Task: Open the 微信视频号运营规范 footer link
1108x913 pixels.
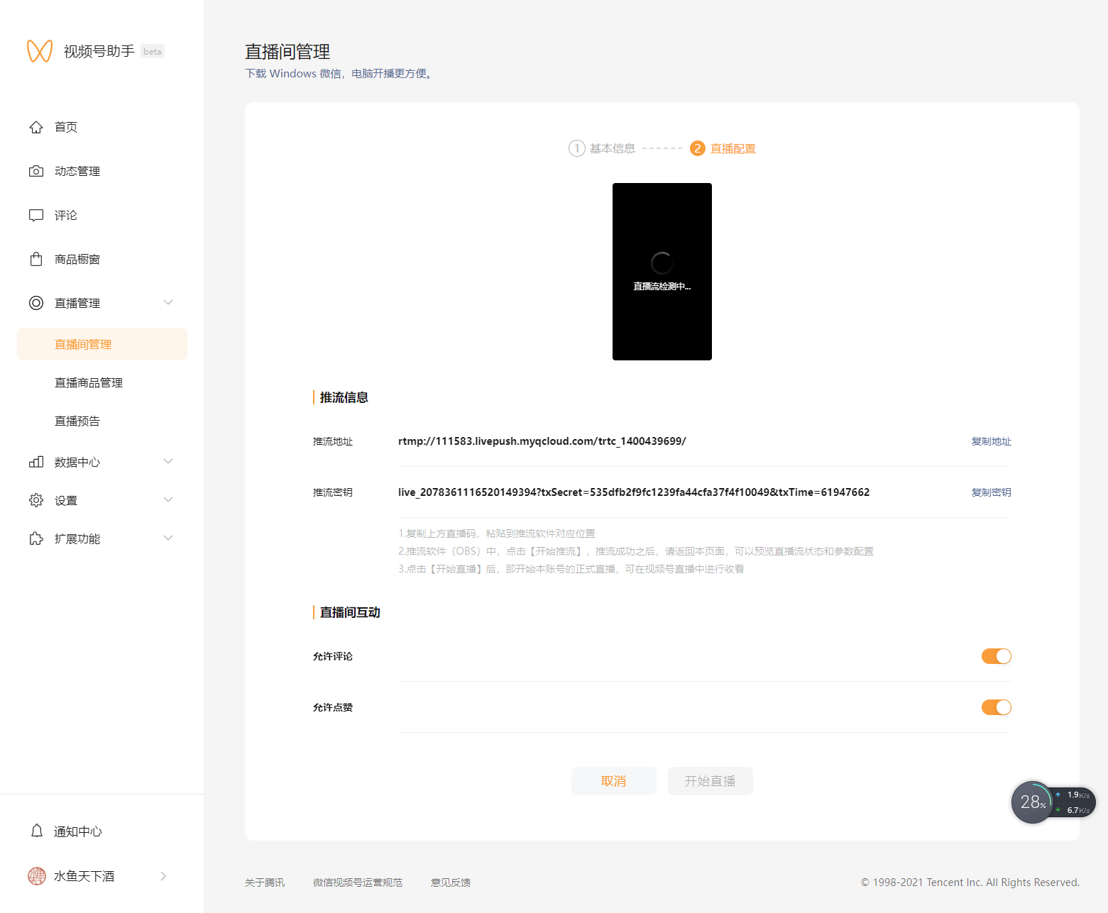Action: (358, 882)
